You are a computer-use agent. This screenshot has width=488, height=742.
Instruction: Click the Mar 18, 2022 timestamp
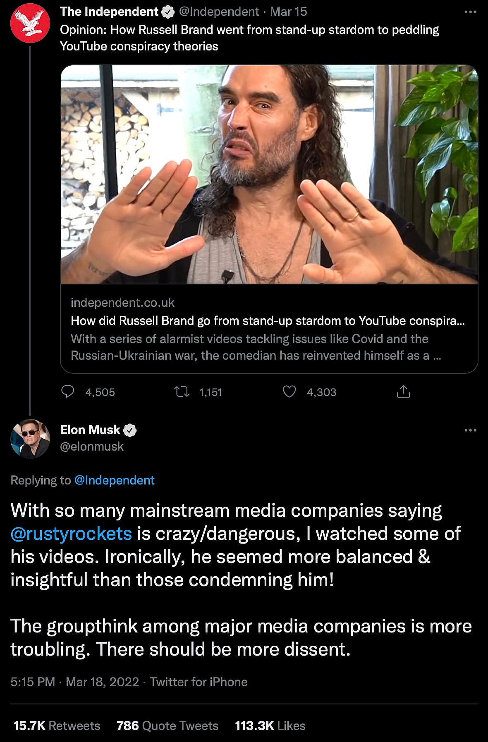pos(102,682)
